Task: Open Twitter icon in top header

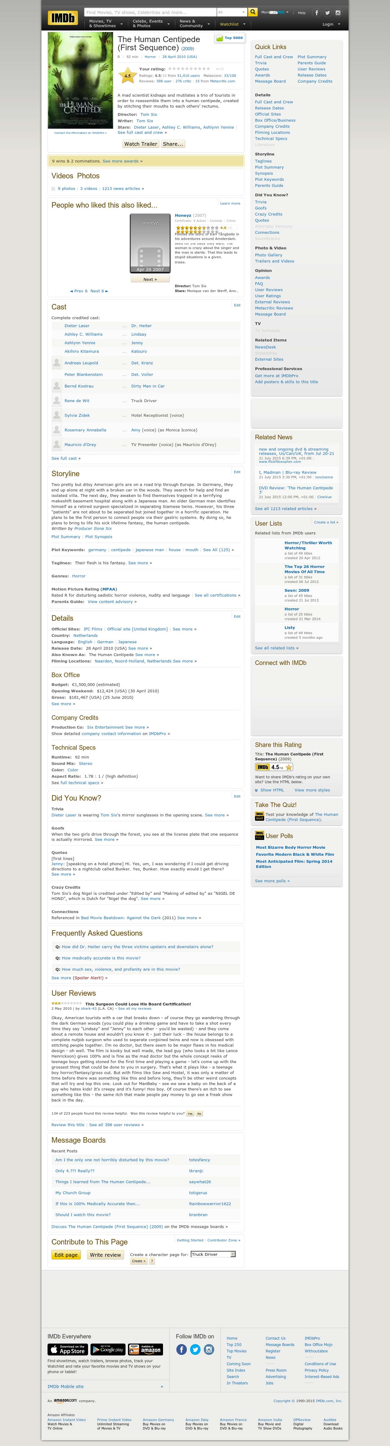Action: click(327, 12)
